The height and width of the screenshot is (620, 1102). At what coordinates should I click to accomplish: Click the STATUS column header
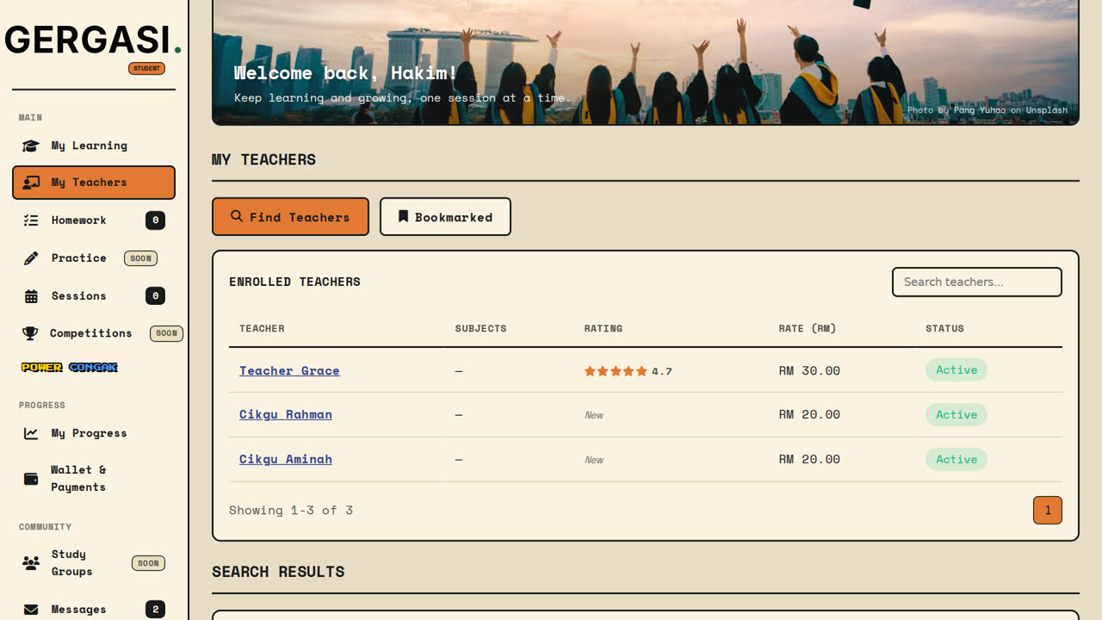click(x=944, y=328)
